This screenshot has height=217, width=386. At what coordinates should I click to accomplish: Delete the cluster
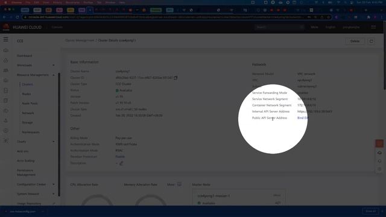click(x=355, y=41)
